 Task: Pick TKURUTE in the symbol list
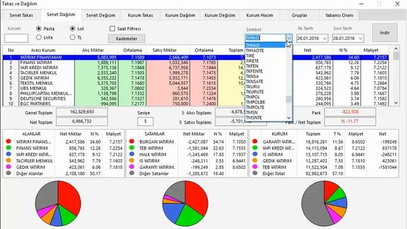[x=265, y=92]
